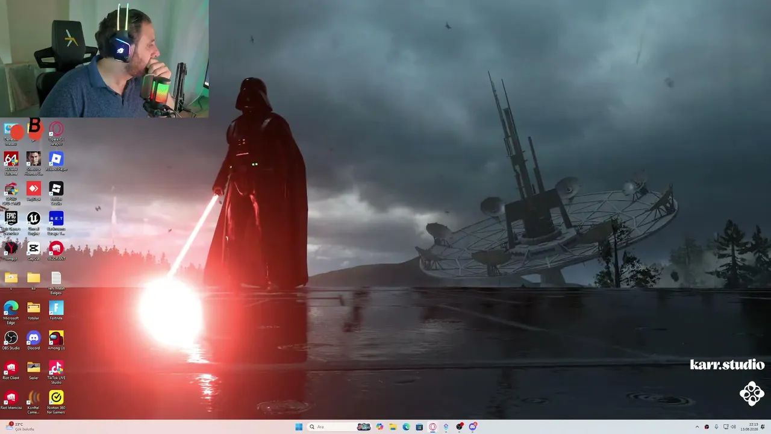Open the Copilot icon in the taskbar
The height and width of the screenshot is (434, 771).
[x=379, y=427]
